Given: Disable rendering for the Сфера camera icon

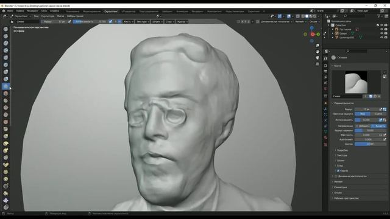Looking at the screenshot, I should point(386,33).
